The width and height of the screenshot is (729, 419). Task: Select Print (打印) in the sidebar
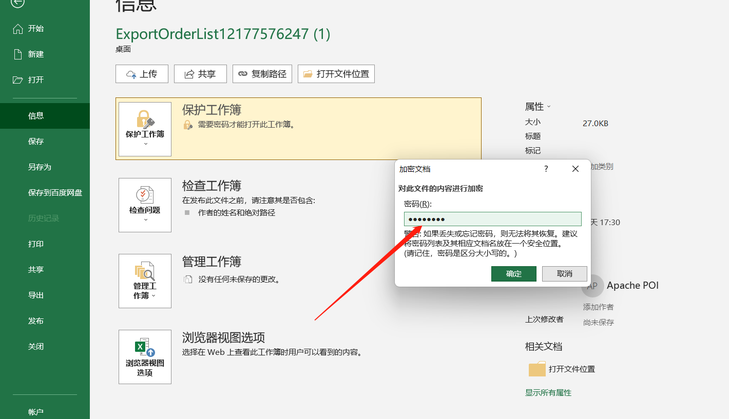pyautogui.click(x=36, y=244)
